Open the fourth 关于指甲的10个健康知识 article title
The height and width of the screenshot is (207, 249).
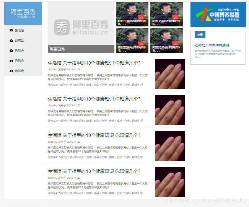click(x=94, y=171)
